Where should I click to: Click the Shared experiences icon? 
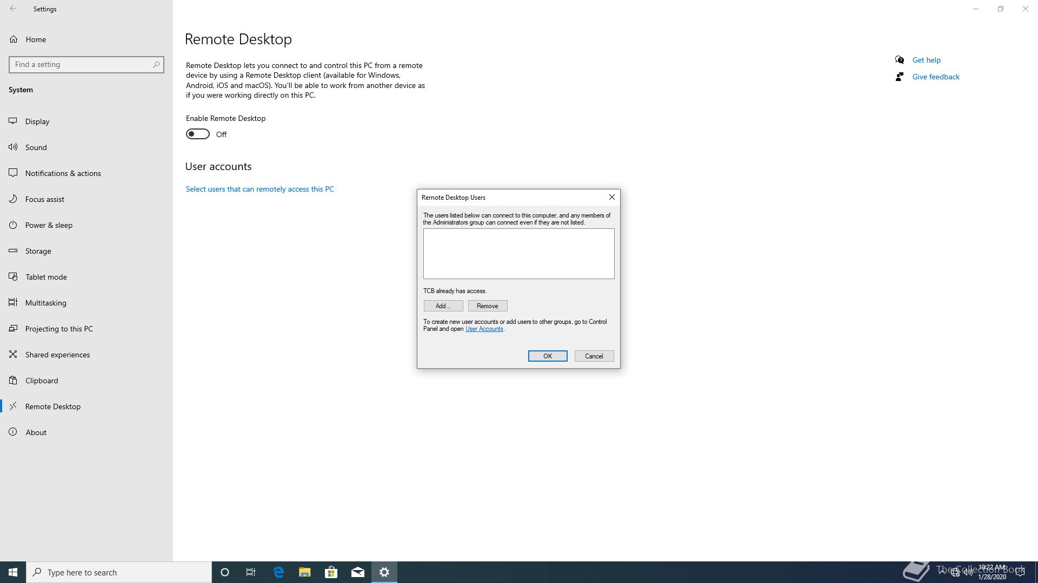pyautogui.click(x=13, y=355)
